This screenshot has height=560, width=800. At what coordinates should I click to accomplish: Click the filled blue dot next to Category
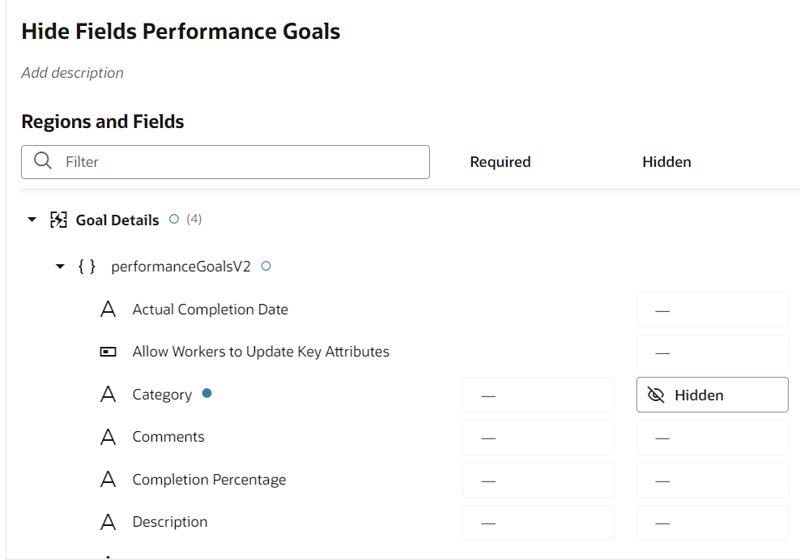tap(206, 393)
